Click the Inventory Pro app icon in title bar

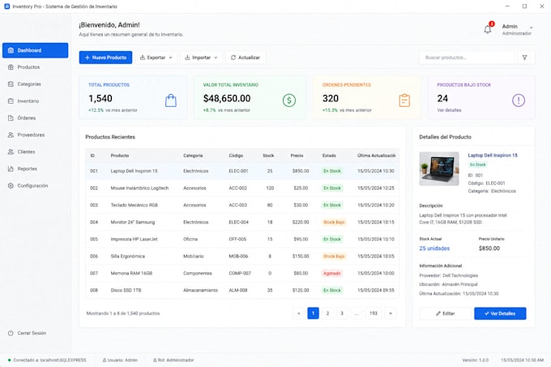pos(6,6)
